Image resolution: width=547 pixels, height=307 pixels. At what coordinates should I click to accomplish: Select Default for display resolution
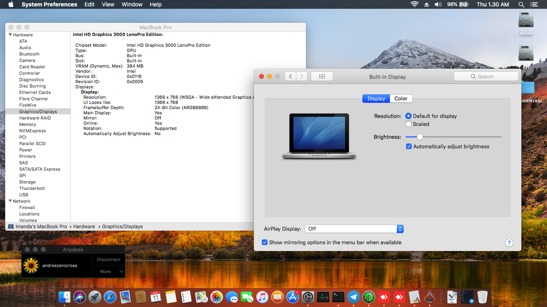pyautogui.click(x=408, y=116)
